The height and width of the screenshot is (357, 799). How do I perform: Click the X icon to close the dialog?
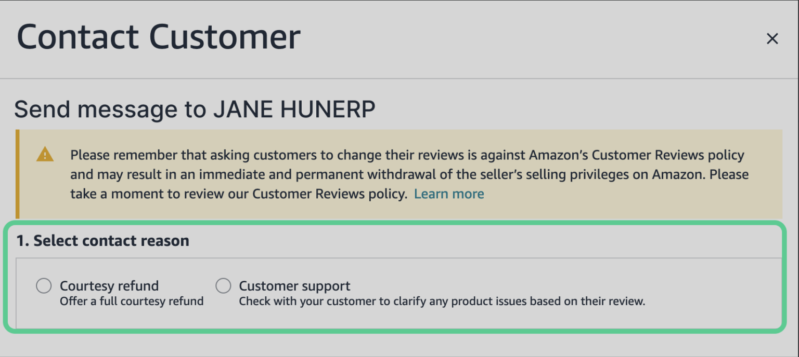pos(772,39)
